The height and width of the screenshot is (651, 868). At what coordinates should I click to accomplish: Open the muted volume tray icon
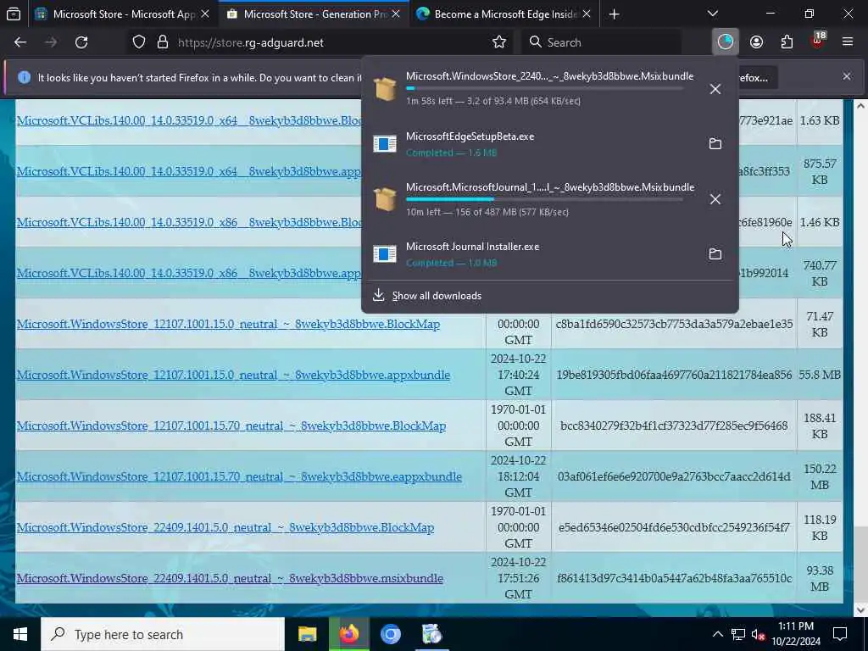(x=758, y=634)
